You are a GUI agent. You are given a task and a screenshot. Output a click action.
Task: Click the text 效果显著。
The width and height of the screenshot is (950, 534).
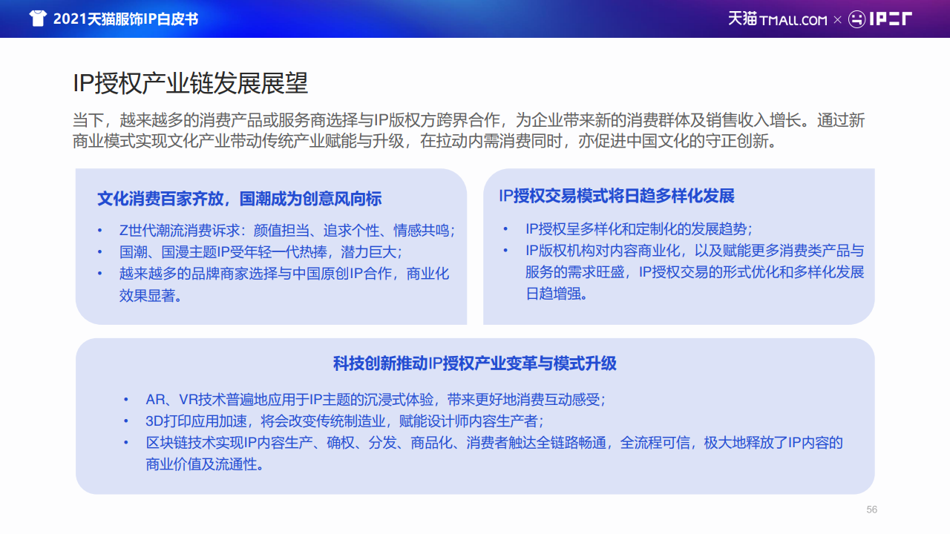[151, 296]
